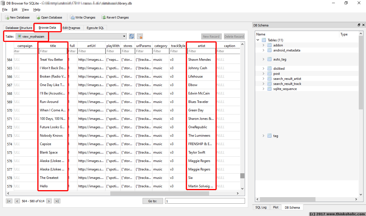
Task: Sort by the title column header
Action: pyautogui.click(x=53, y=46)
